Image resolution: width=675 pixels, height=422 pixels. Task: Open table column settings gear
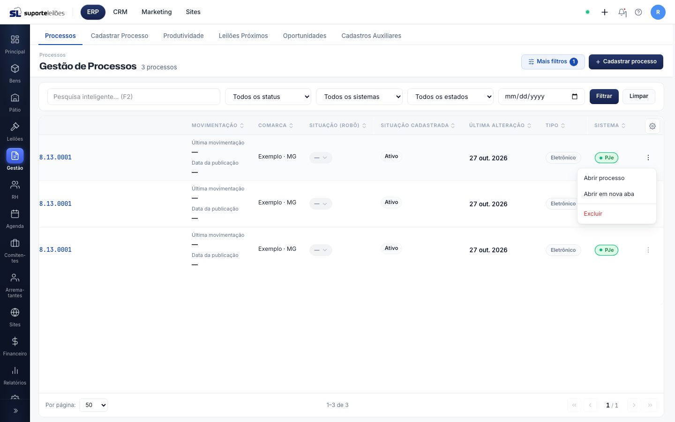click(652, 126)
